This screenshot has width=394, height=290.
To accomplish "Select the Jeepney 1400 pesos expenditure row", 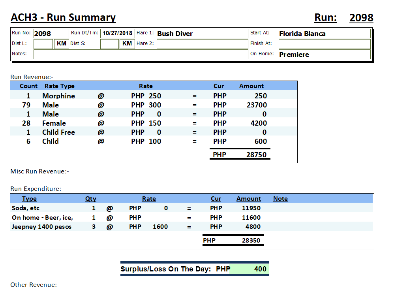I will (42, 227).
